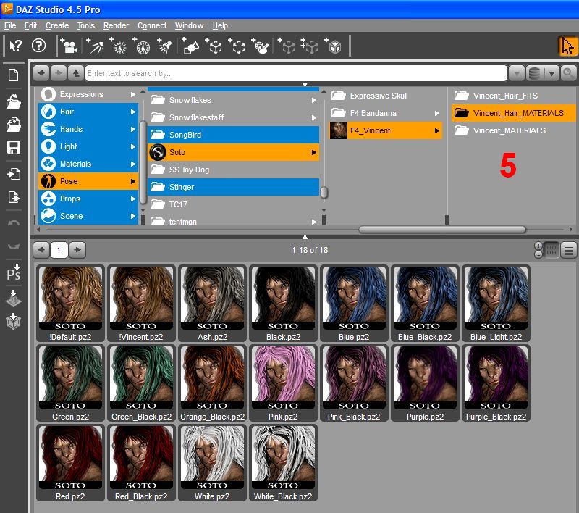Open the Edit menu

pyautogui.click(x=30, y=25)
